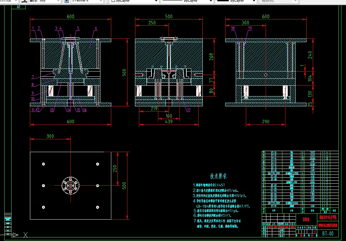This screenshot has width=346, height=241.
Task: Select part balloon number 18
Action: (x=233, y=28)
